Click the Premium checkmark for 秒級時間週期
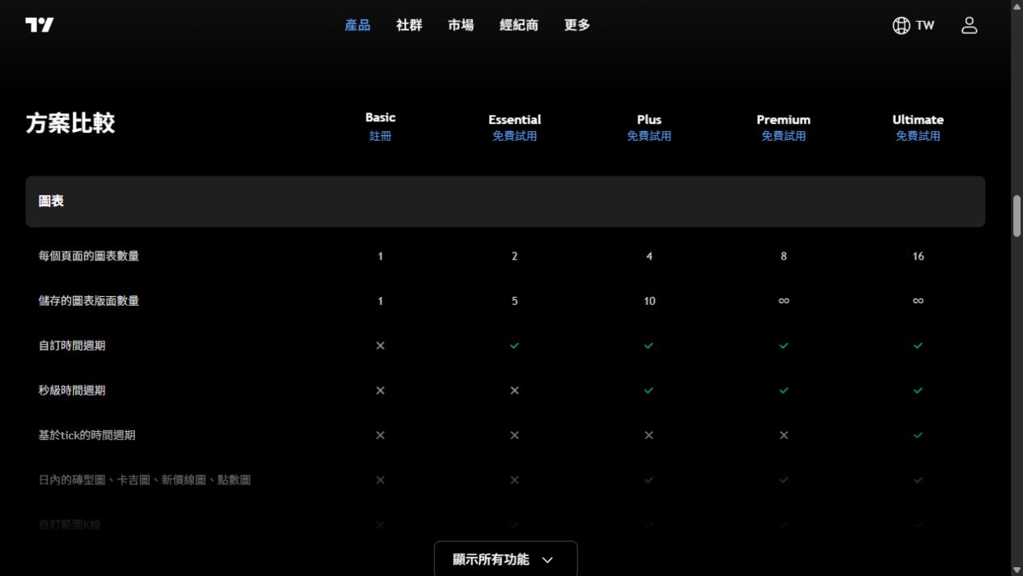Image resolution: width=1023 pixels, height=576 pixels. tap(784, 391)
